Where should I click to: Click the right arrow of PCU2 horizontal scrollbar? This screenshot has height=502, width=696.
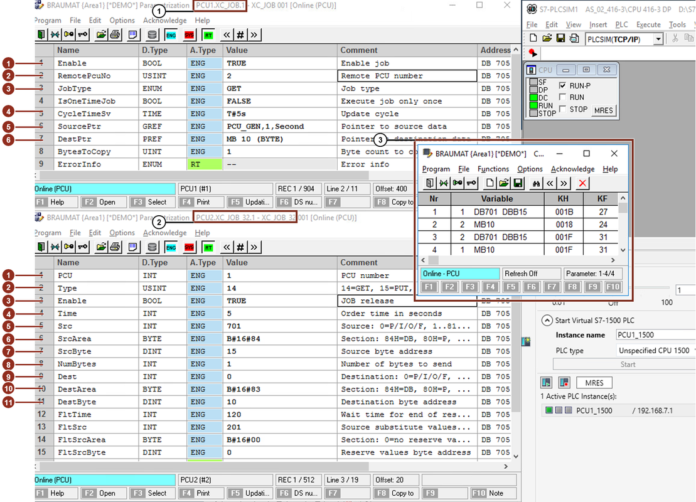click(x=506, y=466)
